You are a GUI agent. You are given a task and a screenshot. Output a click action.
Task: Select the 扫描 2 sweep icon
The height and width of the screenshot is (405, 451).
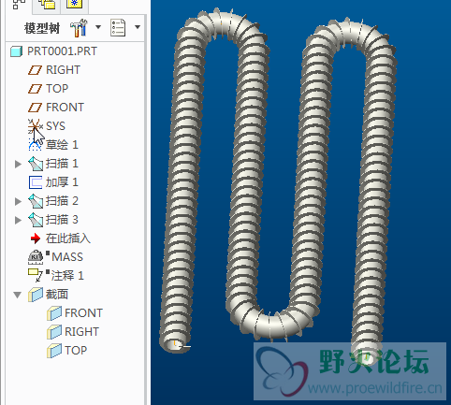pyautogui.click(x=36, y=201)
